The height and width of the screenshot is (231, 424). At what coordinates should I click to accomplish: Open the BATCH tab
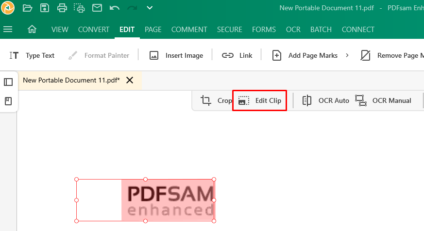(x=321, y=30)
